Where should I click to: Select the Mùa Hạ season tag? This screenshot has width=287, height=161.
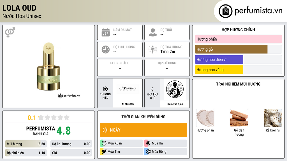(166, 143)
